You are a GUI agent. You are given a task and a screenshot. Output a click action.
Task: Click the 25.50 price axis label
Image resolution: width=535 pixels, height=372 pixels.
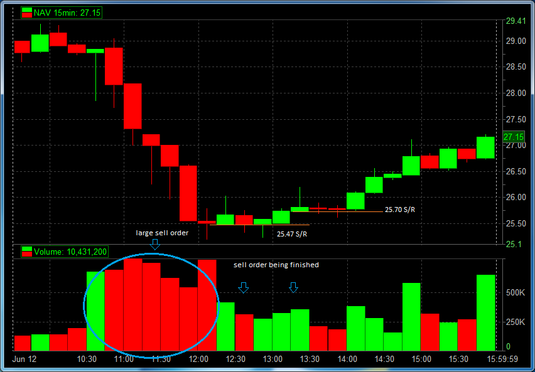coord(516,224)
